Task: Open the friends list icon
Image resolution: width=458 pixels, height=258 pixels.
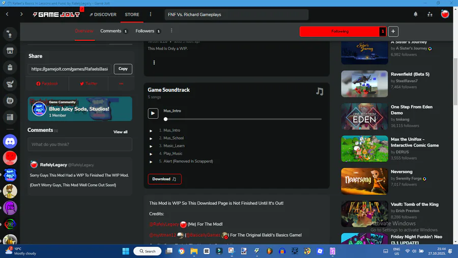Action: tap(430, 14)
